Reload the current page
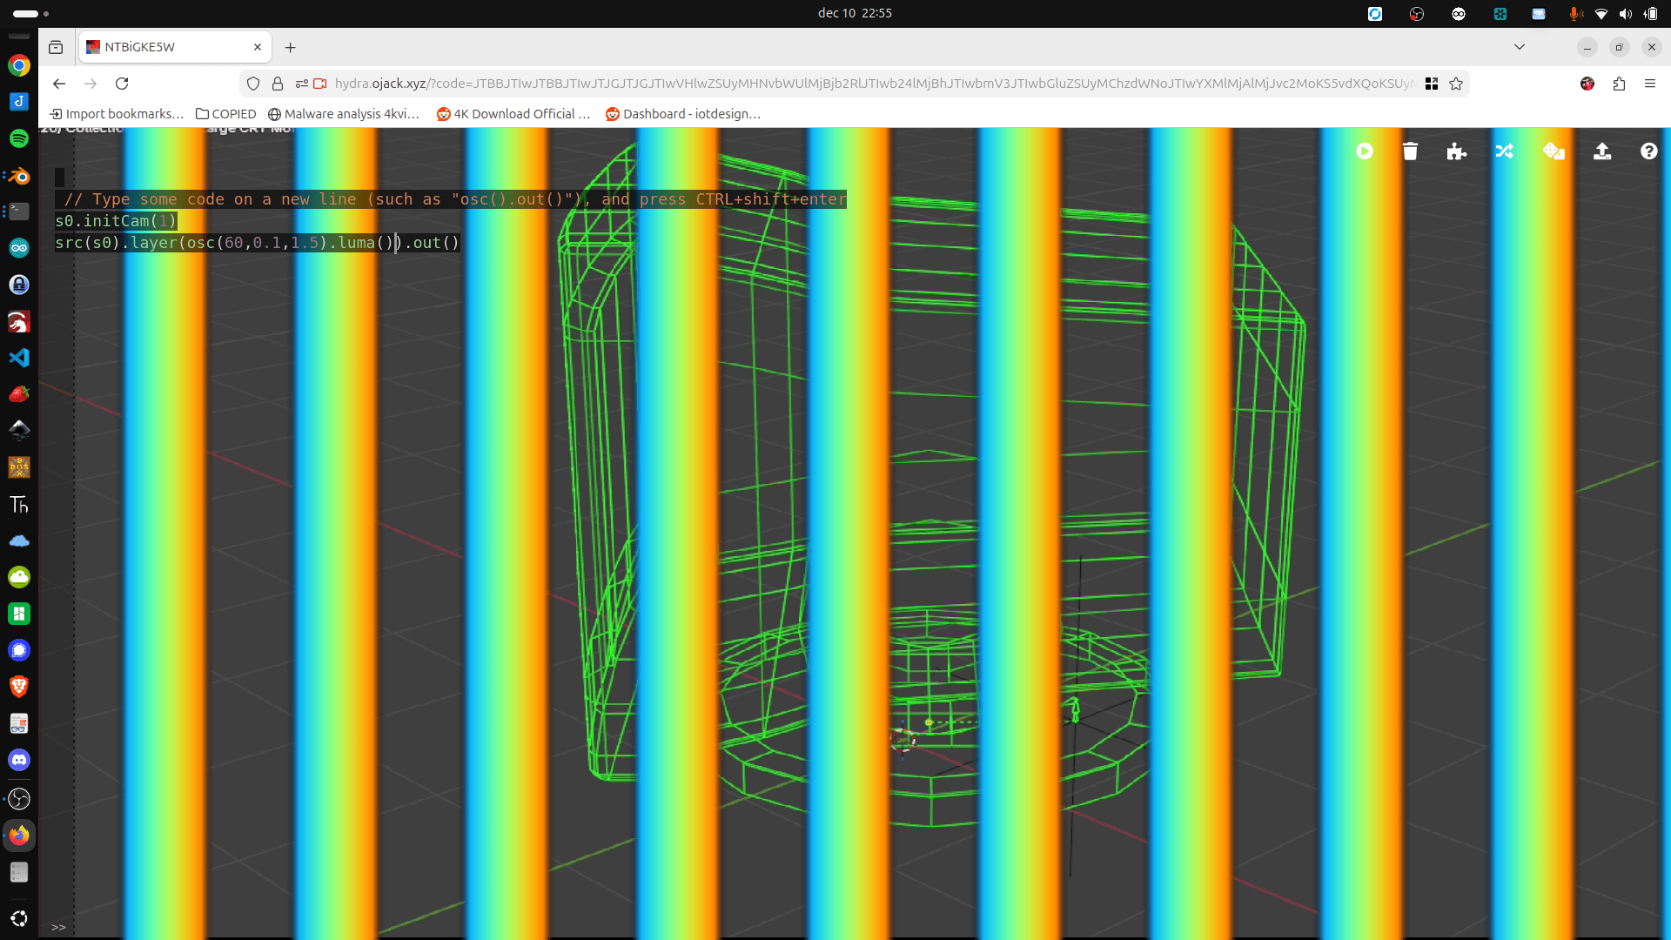Image resolution: width=1671 pixels, height=940 pixels. (122, 84)
